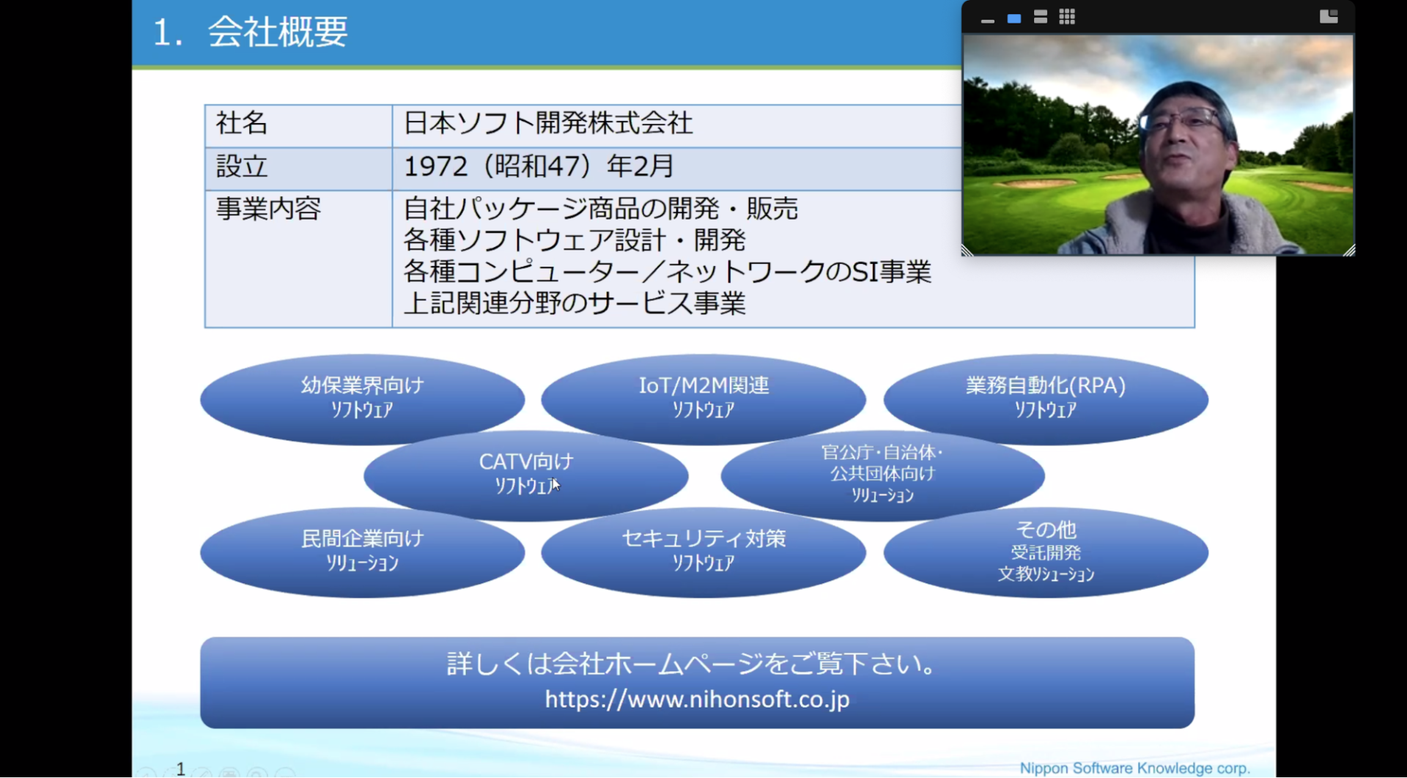Click the pop-out layout icon on video panel
Image resolution: width=1407 pixels, height=778 pixels.
pos(1329,17)
